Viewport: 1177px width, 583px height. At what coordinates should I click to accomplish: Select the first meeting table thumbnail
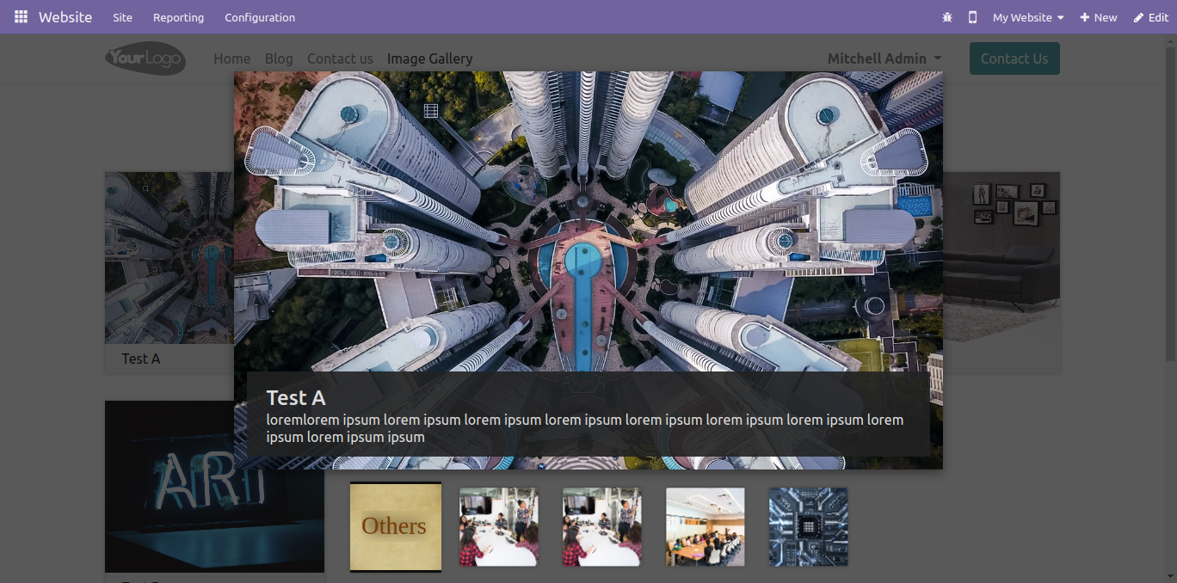499,527
